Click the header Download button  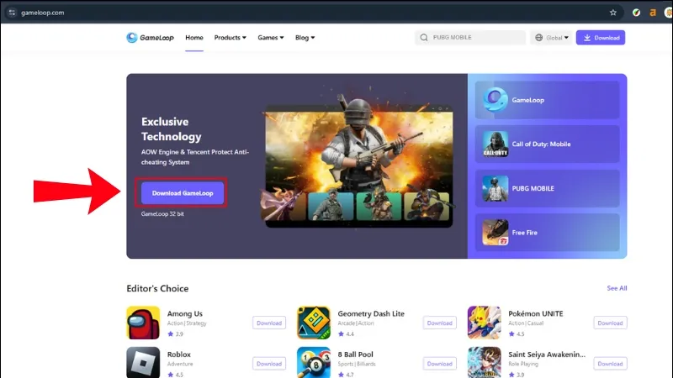601,38
